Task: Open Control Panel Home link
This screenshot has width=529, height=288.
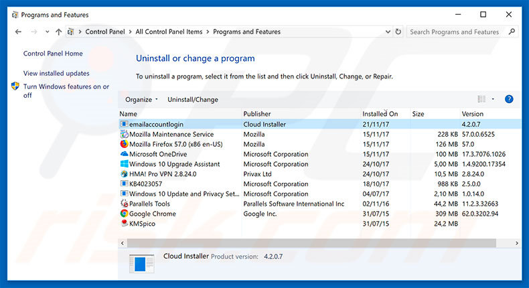Action: [x=53, y=54]
